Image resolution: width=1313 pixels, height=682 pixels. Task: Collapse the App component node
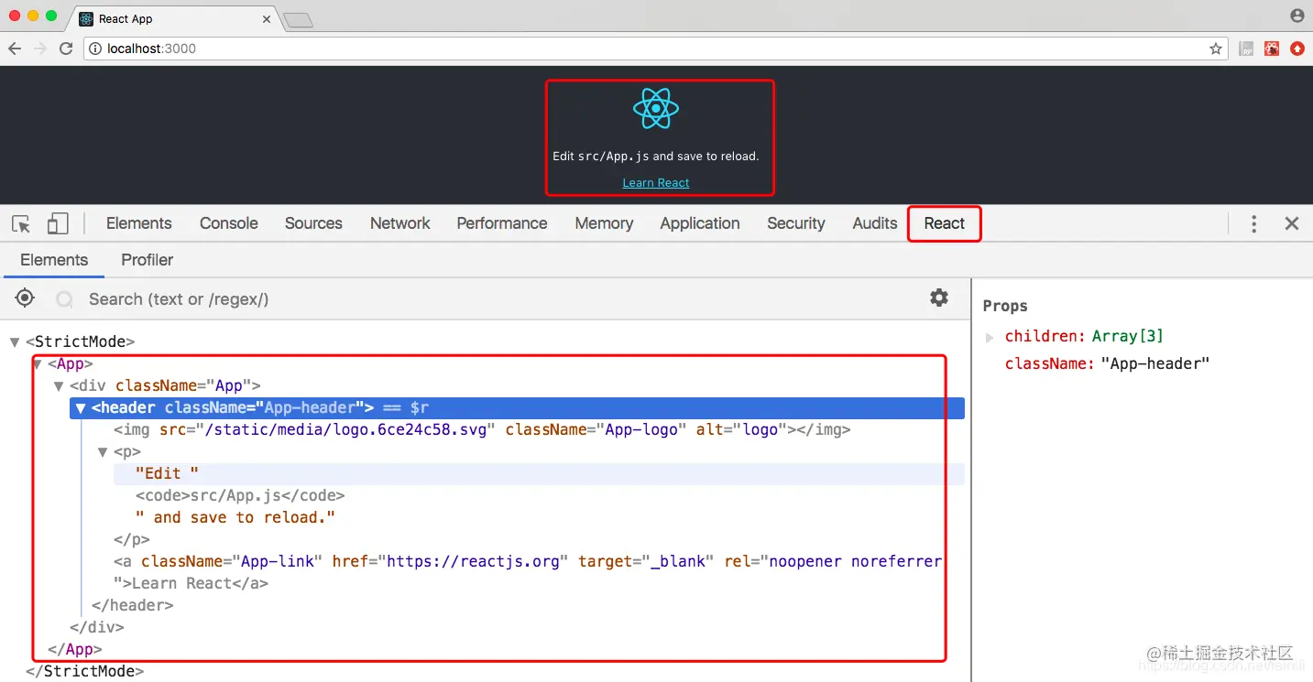coord(38,364)
